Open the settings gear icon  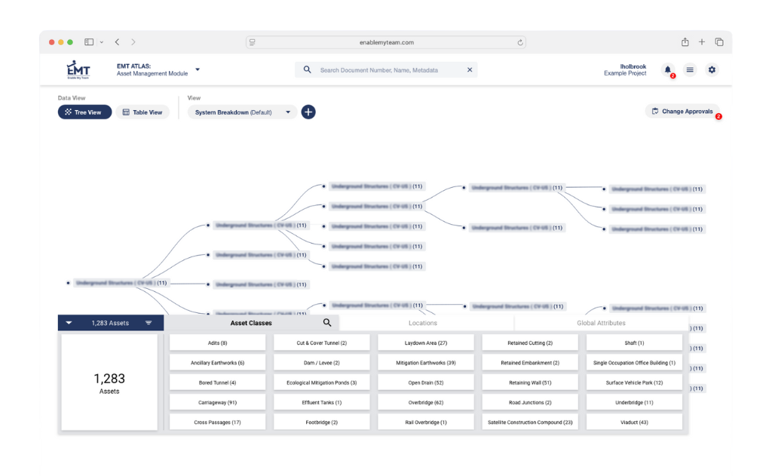(712, 69)
